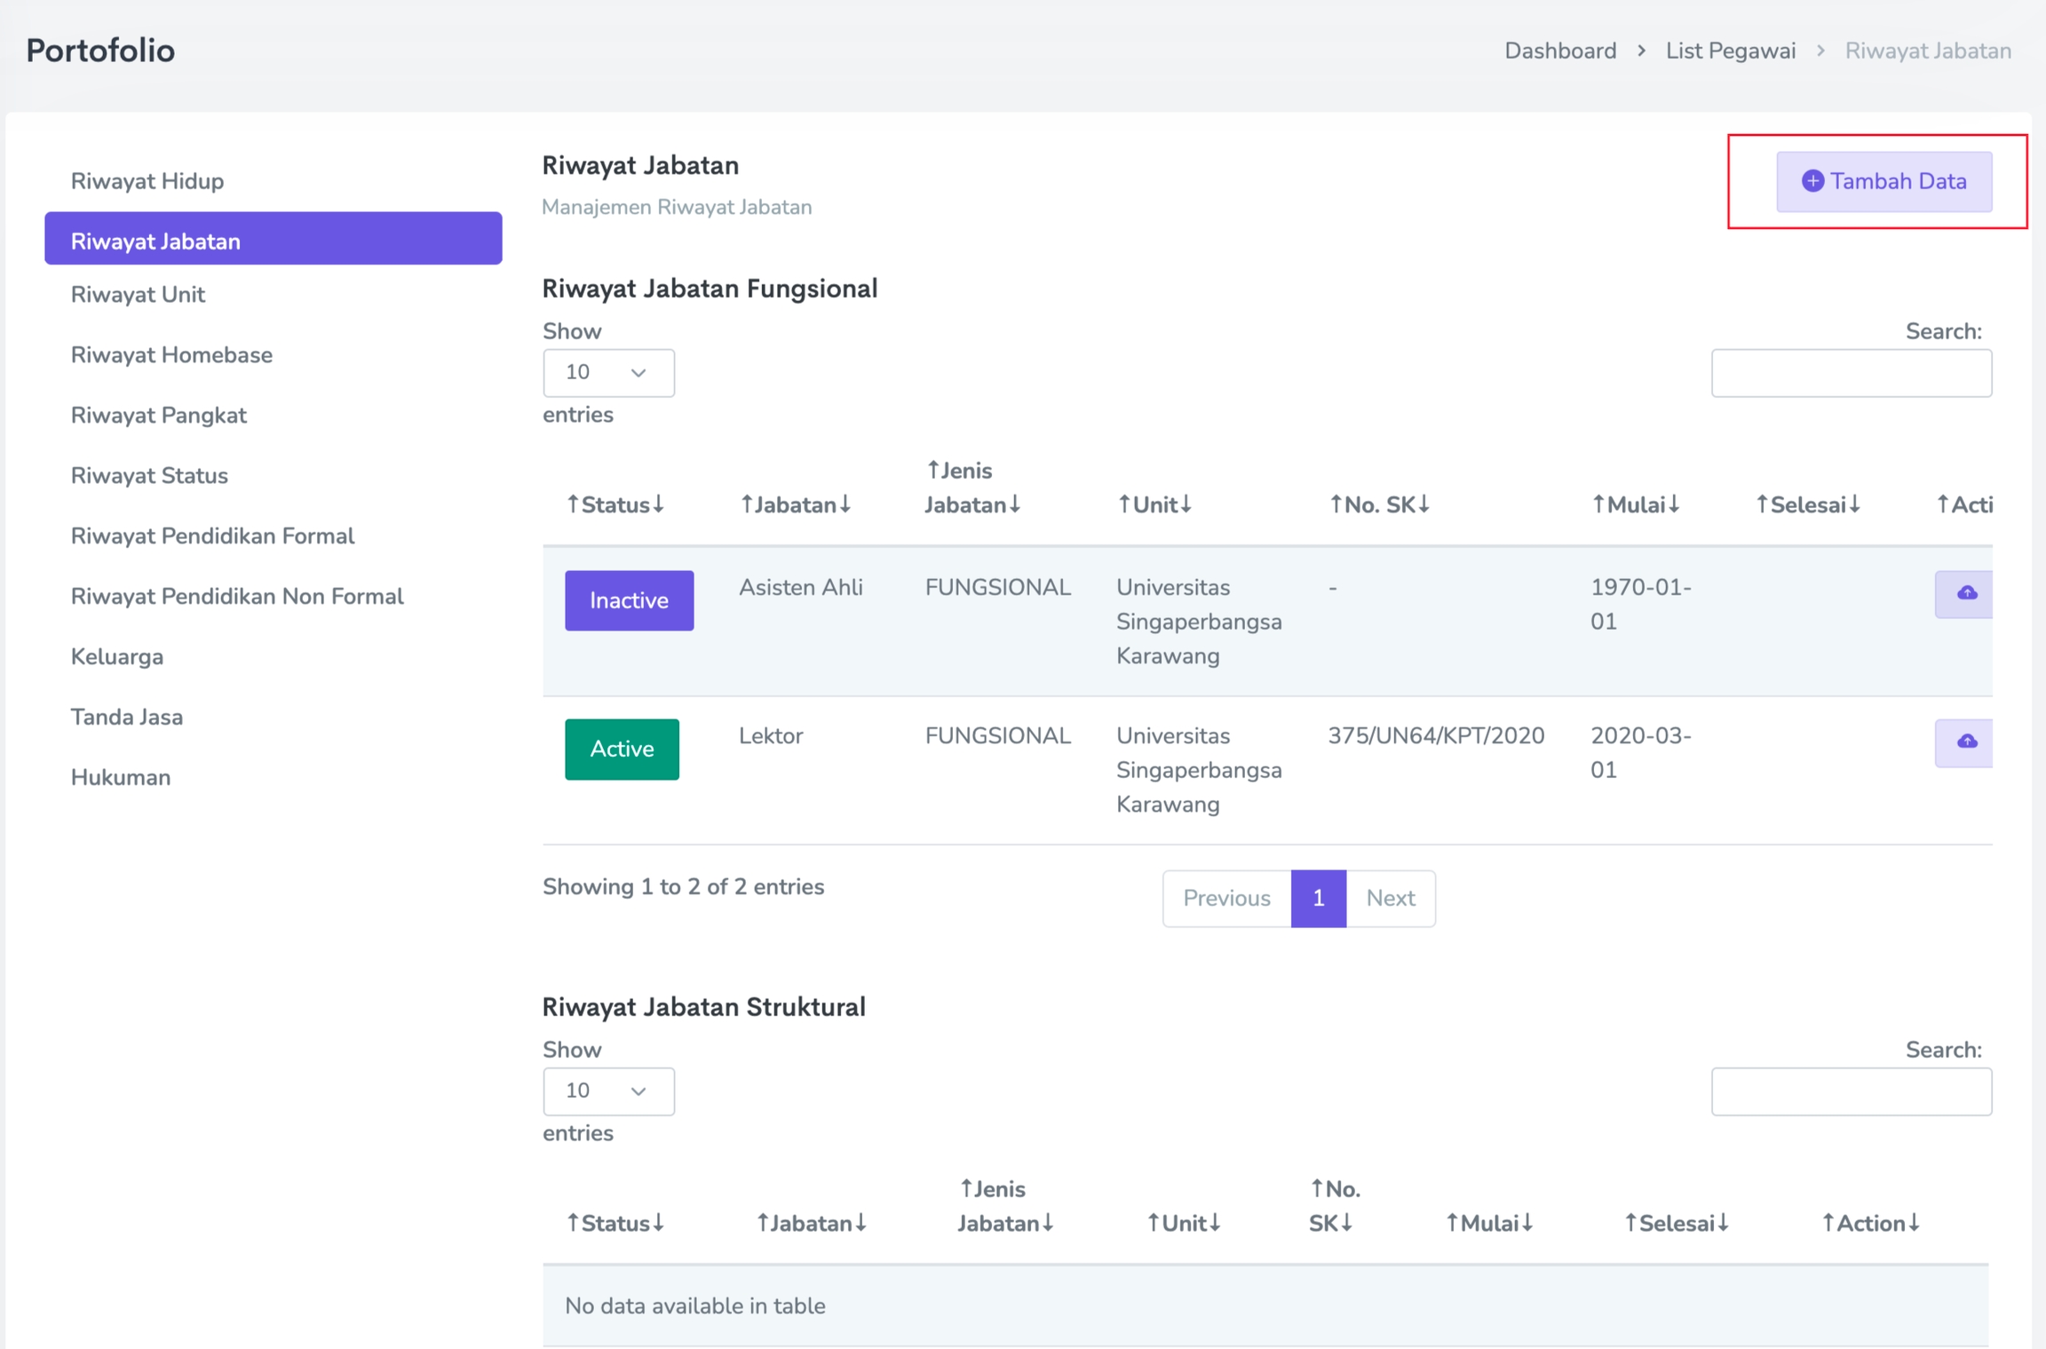Click upload icon in Asisten Ahli row
Viewport: 2046px width, 1349px height.
click(x=1965, y=593)
